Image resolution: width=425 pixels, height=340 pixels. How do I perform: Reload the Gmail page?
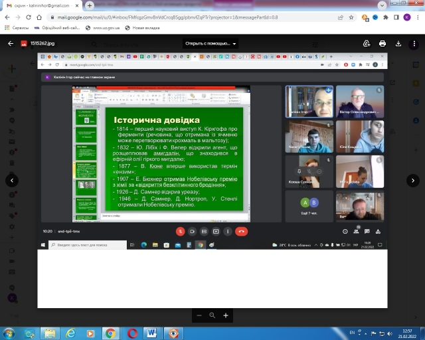pyautogui.click(x=29, y=17)
